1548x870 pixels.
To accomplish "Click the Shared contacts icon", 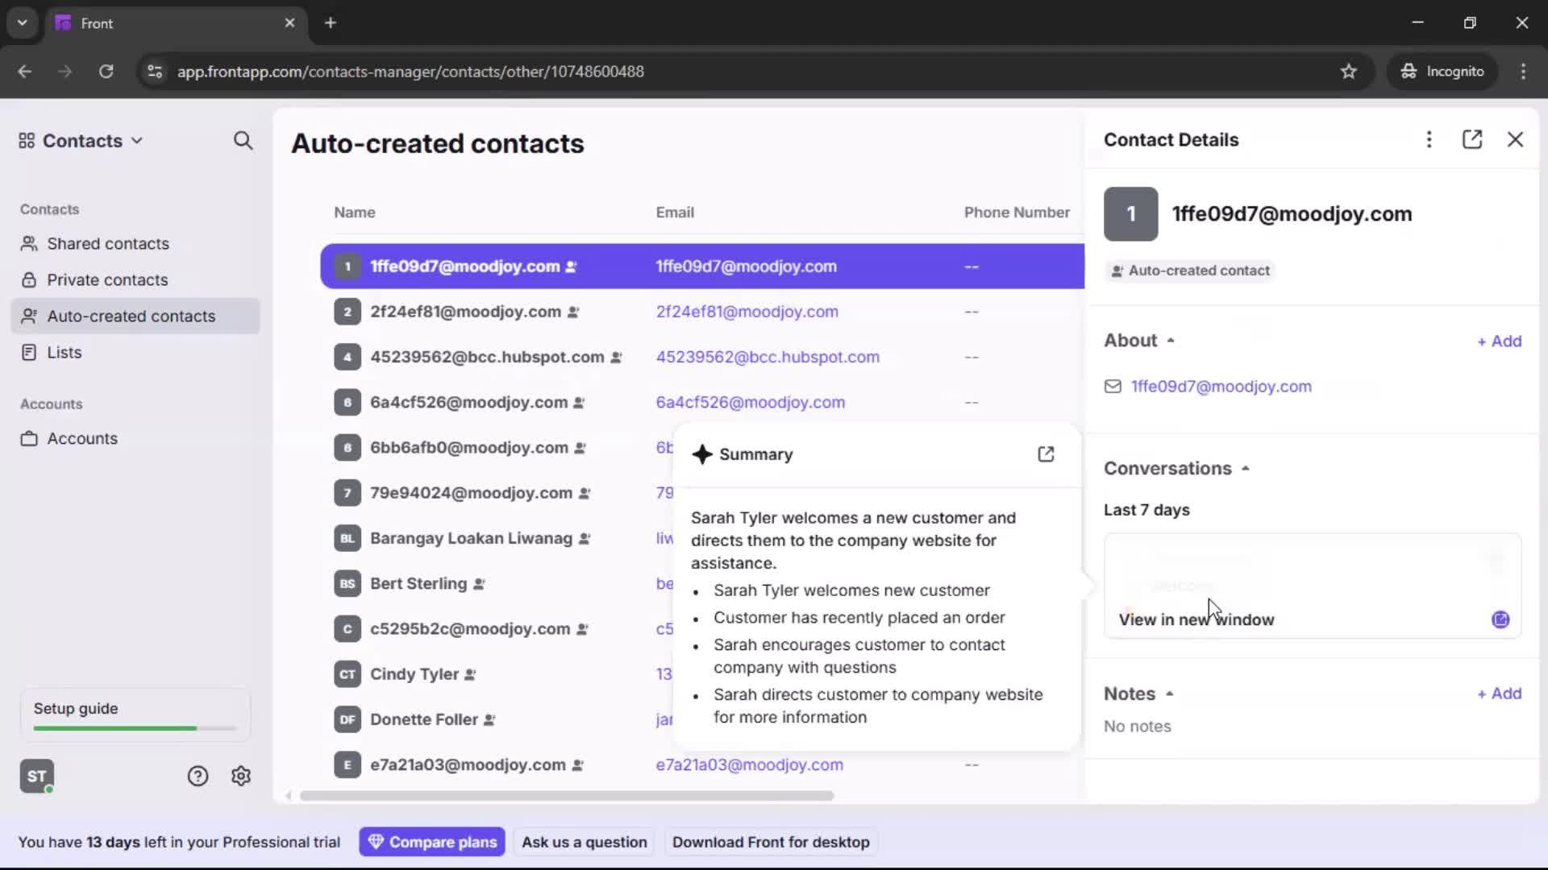I will coord(29,243).
